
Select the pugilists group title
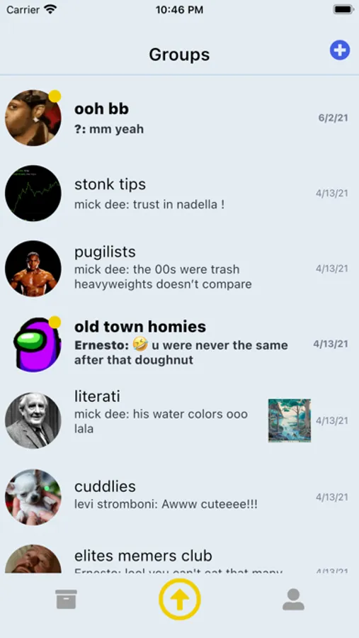(105, 252)
